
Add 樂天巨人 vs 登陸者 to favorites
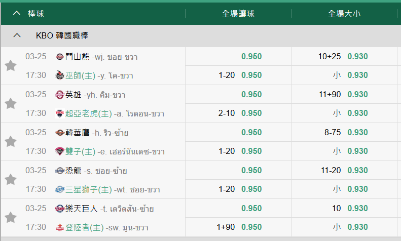[11, 218]
